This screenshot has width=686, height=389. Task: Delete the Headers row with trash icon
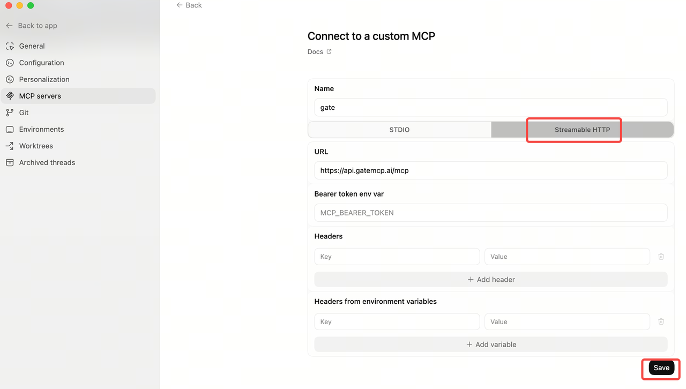(x=661, y=257)
